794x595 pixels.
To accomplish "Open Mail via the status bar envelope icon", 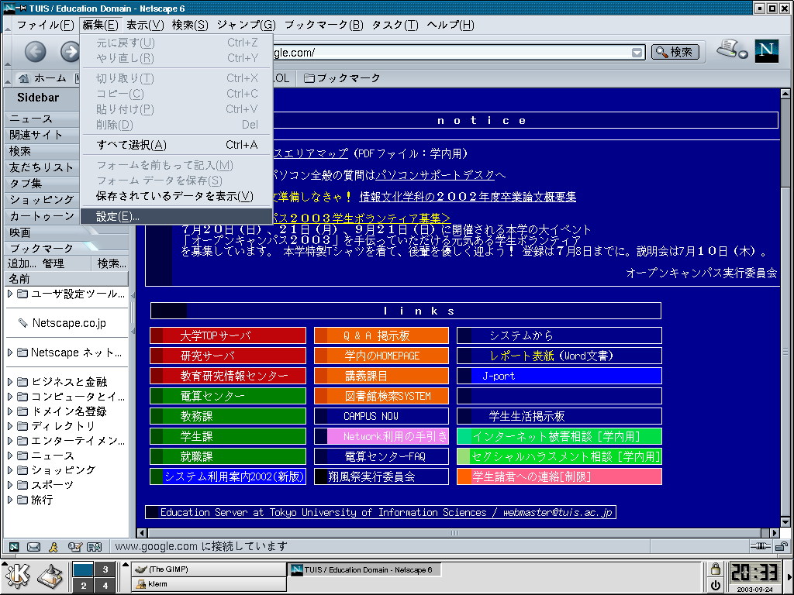I will tap(33, 546).
